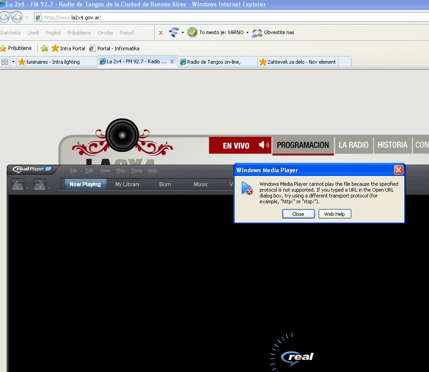Close the security toolbar with the X
The image size is (429, 372).
tap(161, 33)
